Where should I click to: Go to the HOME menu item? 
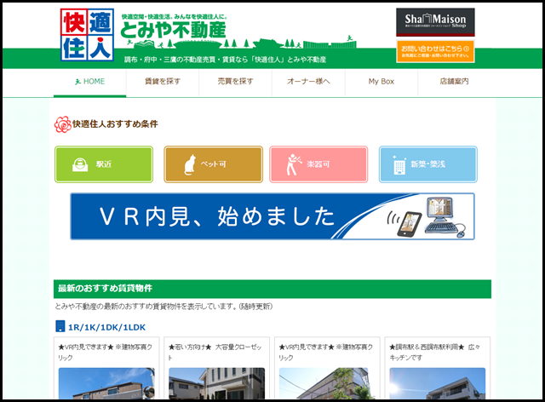[90, 82]
